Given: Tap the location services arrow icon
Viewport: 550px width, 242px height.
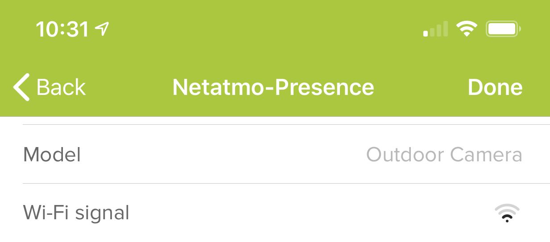Looking at the screenshot, I should click(102, 29).
